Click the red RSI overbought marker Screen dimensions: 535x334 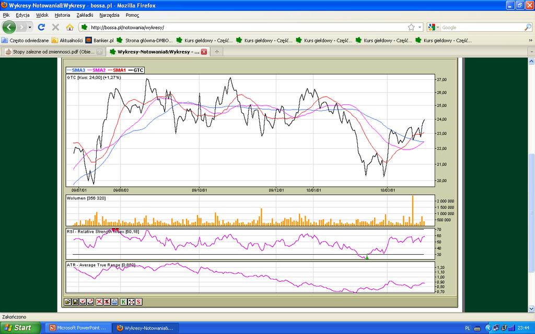115,230
